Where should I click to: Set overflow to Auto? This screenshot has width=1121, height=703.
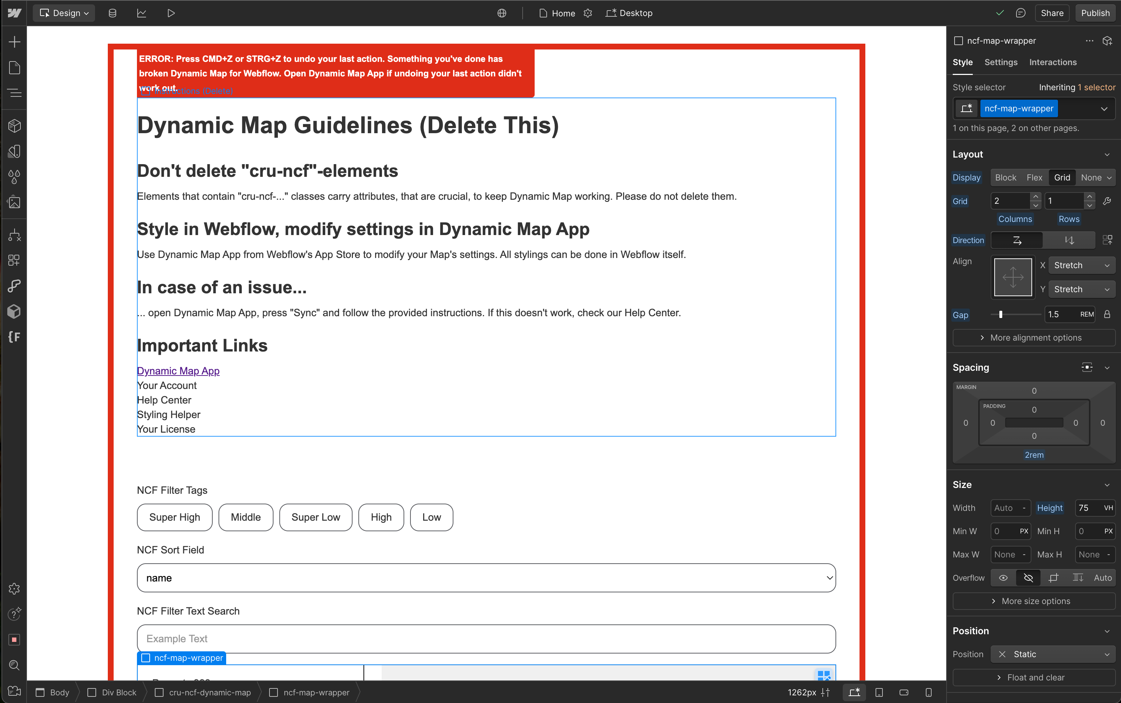coord(1103,577)
